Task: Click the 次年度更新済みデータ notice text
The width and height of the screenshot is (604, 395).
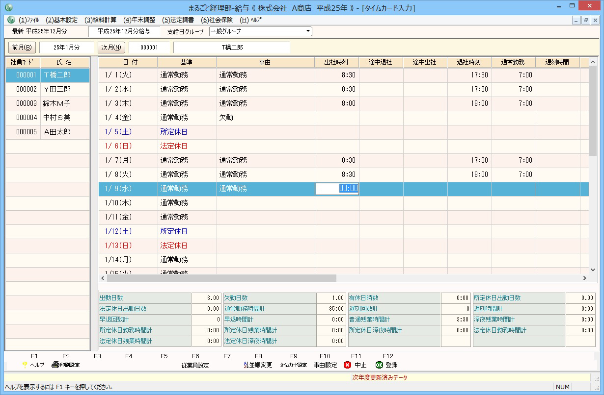Action: [380, 378]
